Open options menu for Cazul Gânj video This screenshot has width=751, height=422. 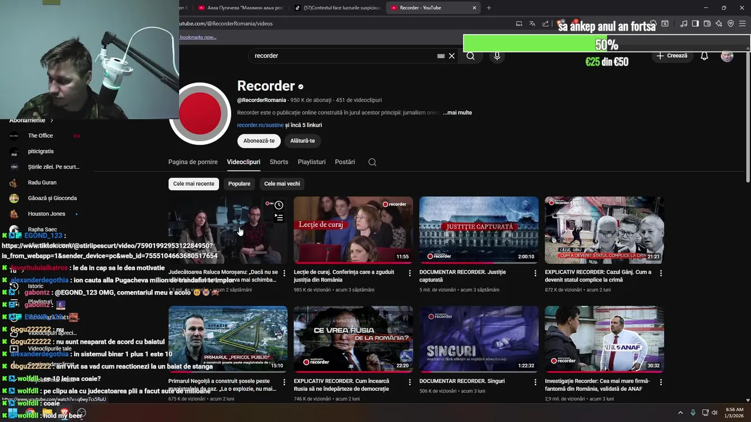tap(661, 273)
